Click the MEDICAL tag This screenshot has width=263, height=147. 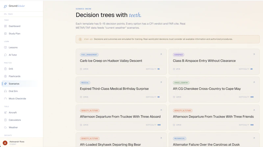point(85,83)
